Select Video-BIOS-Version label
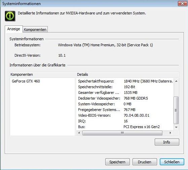This screenshot has width=188, height=170. click(x=95, y=115)
